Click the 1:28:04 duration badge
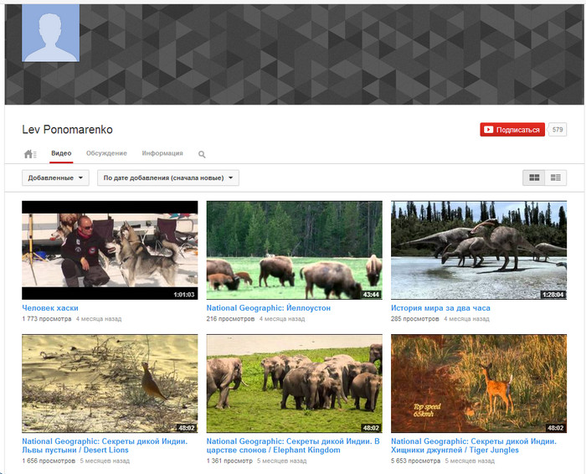The image size is (586, 474). click(x=553, y=295)
